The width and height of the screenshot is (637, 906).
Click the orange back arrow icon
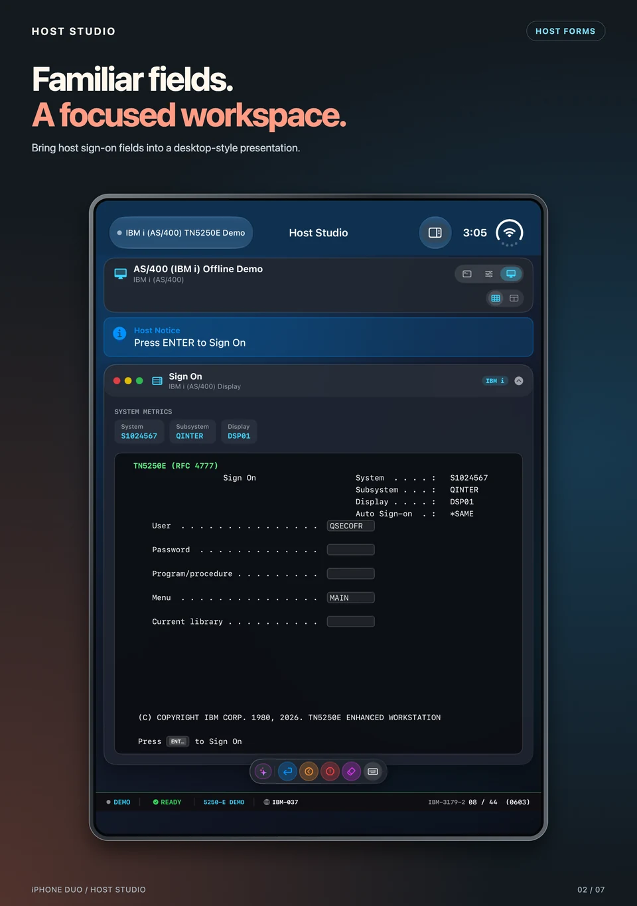tap(309, 771)
